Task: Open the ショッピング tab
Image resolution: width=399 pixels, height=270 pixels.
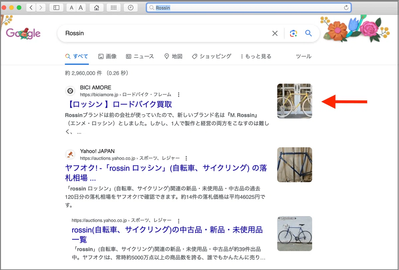Action: click(211, 56)
